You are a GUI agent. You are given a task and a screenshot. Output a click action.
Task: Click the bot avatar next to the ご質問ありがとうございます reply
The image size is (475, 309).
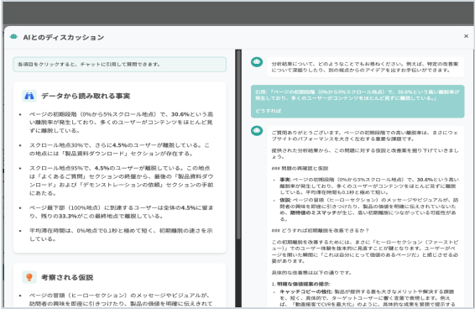257,130
